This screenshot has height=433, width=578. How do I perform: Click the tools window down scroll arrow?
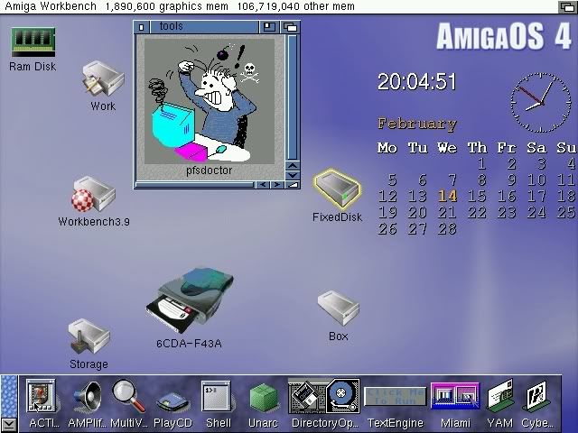(x=293, y=175)
